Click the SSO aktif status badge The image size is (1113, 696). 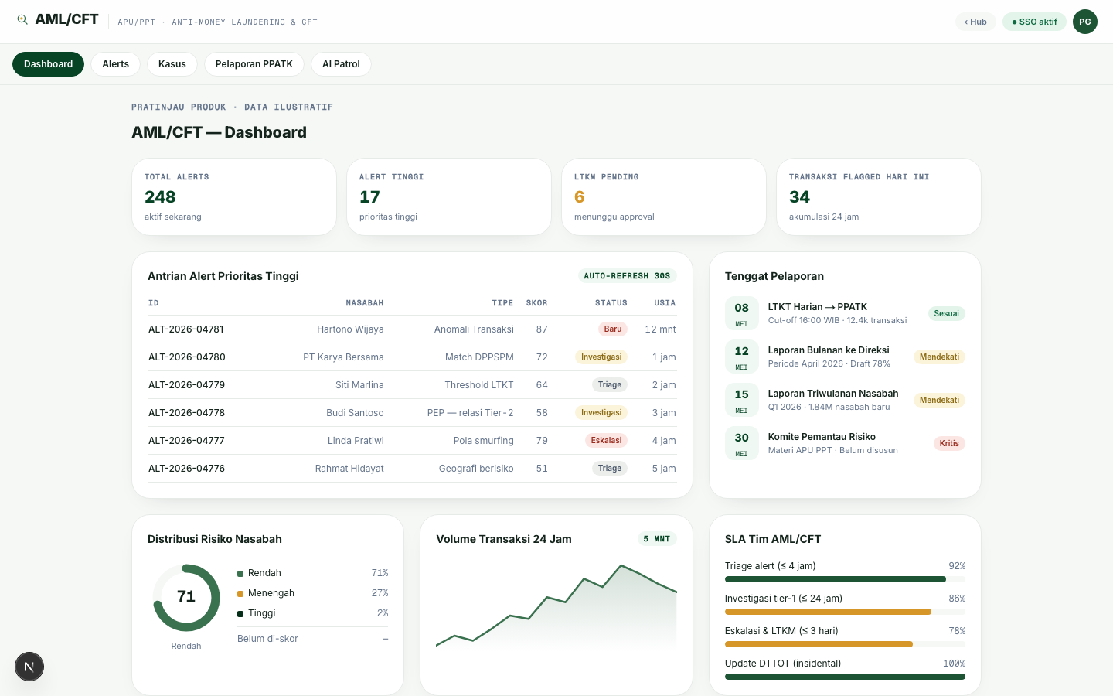1034,22
